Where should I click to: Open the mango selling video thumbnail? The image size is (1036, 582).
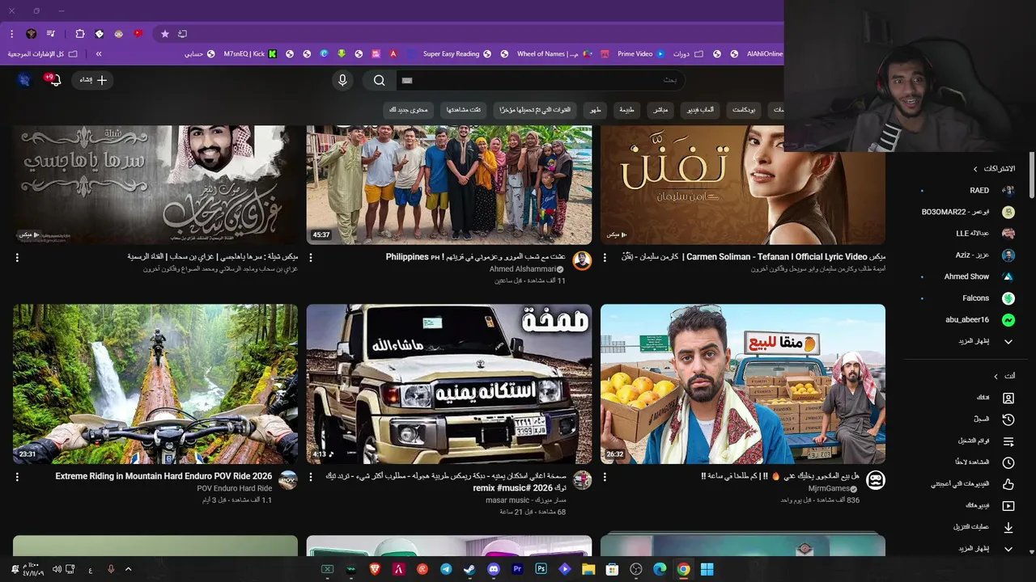click(x=743, y=384)
